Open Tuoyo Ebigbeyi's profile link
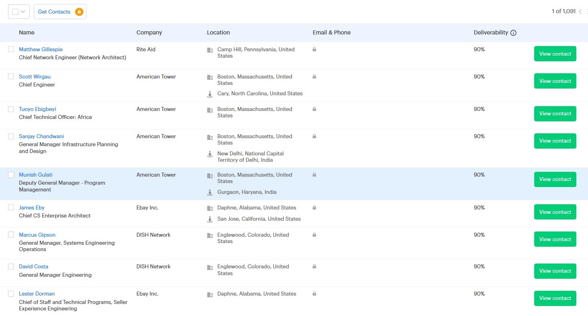The height and width of the screenshot is (316, 588). (x=38, y=109)
